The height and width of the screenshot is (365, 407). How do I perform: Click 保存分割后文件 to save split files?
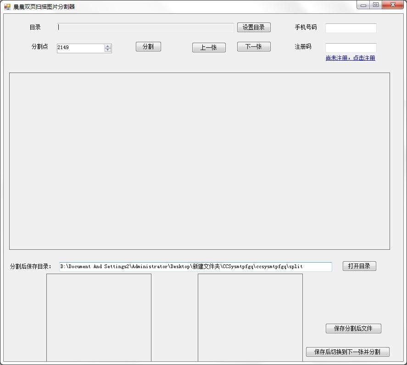(x=353, y=328)
